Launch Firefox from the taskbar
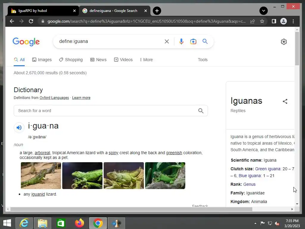This screenshot has height=229, width=305. point(79,223)
